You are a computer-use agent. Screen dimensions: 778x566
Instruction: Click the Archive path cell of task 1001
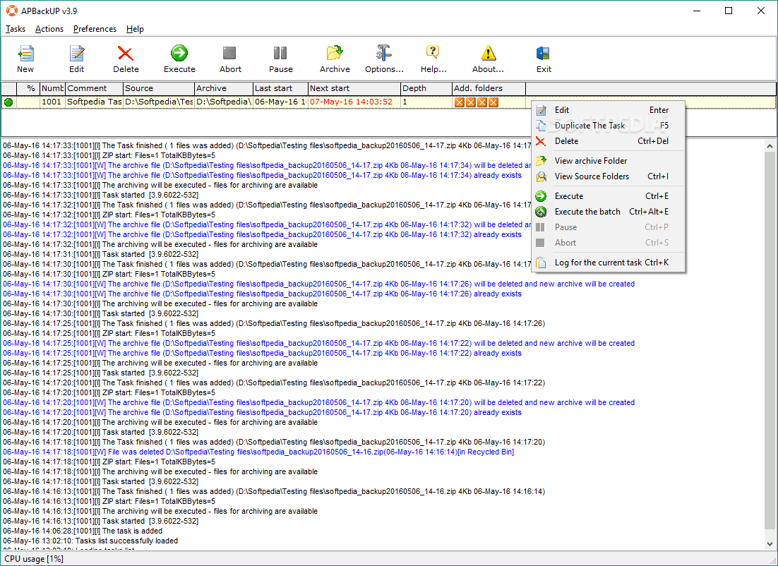pos(224,102)
